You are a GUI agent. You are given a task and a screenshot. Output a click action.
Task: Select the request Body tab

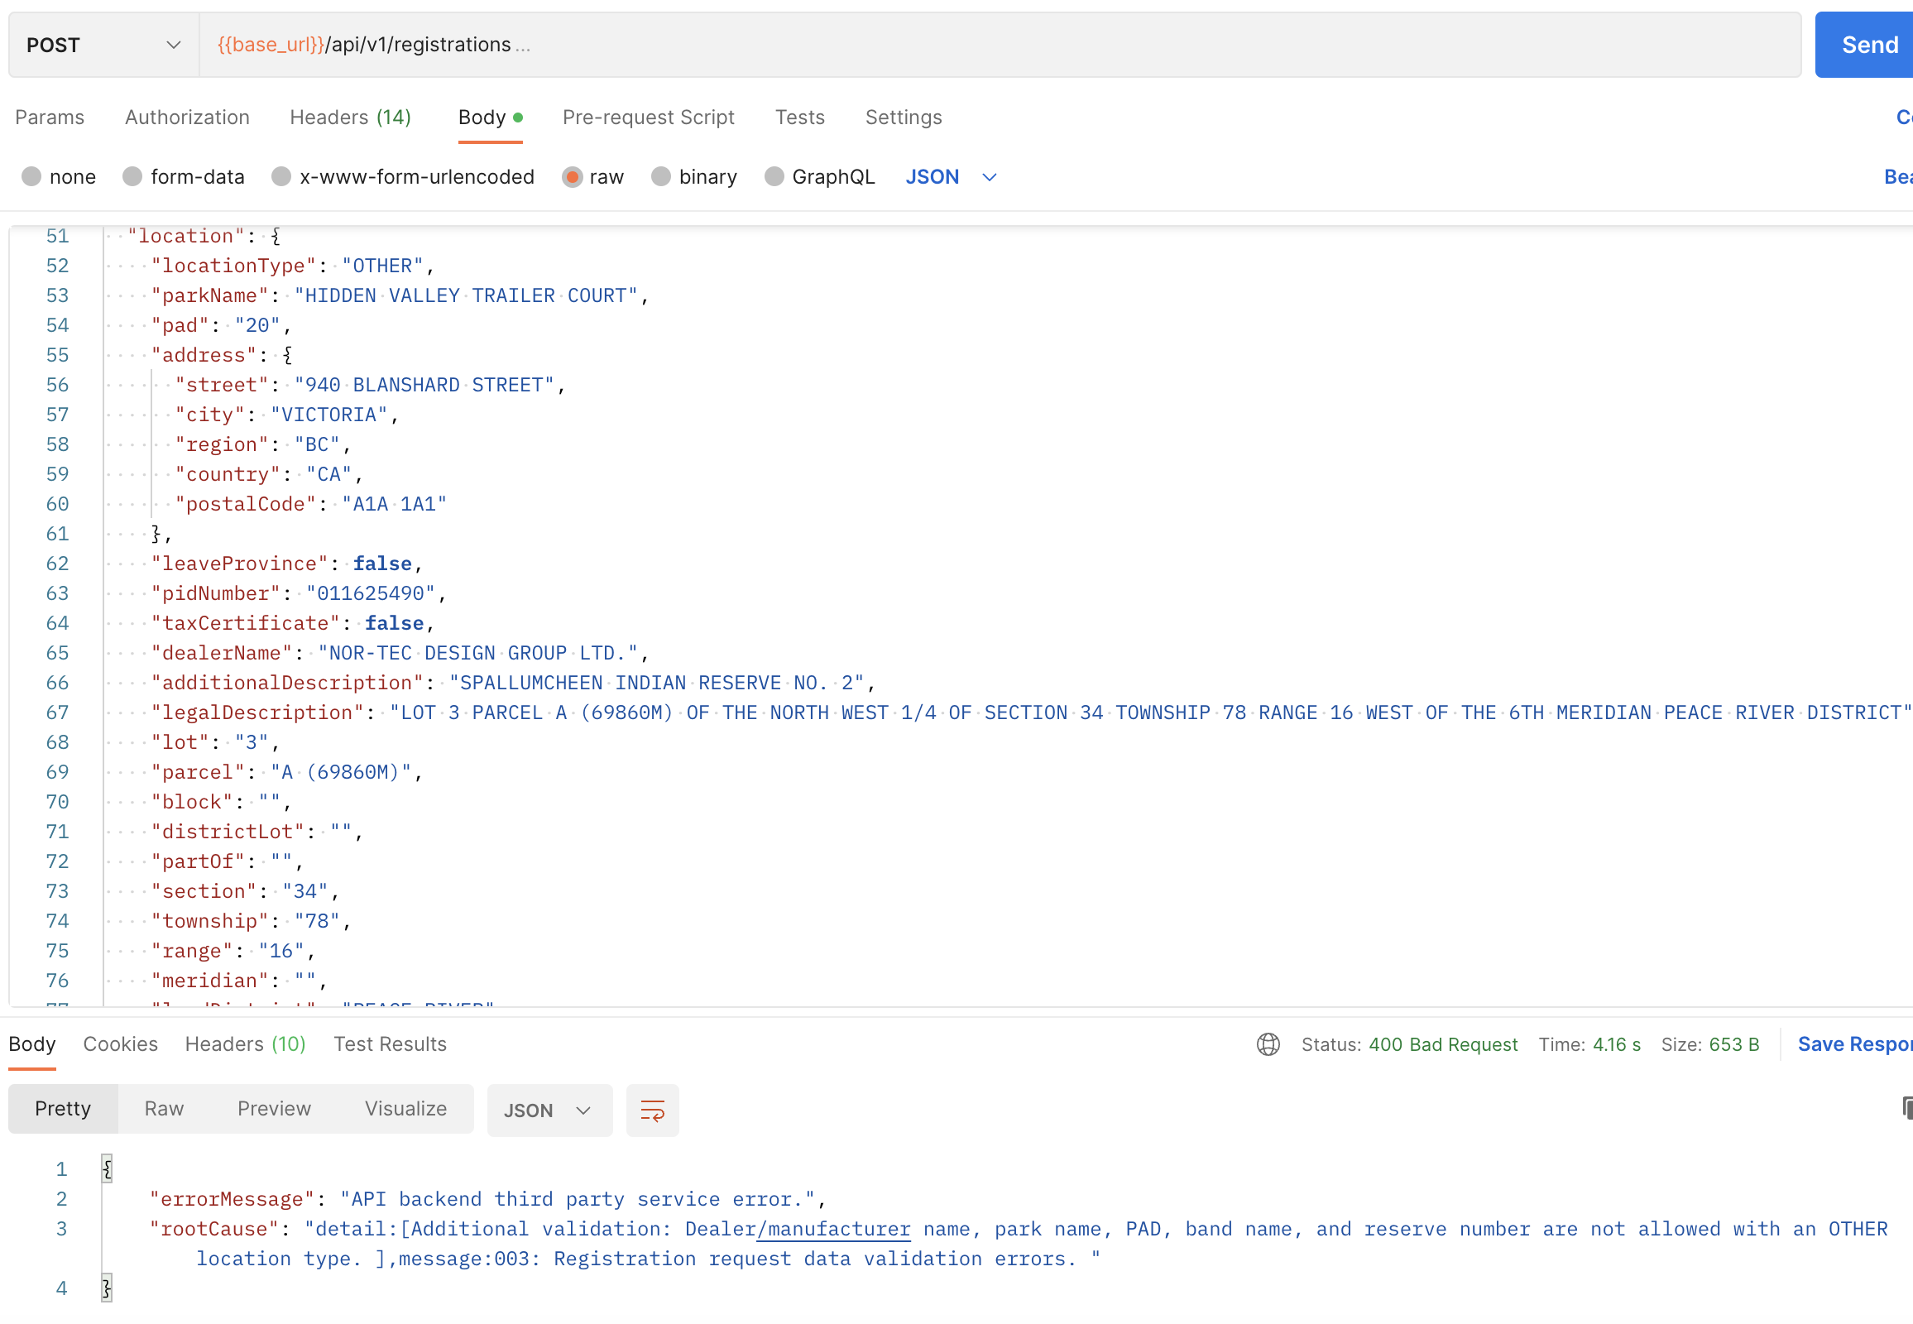pyautogui.click(x=491, y=117)
